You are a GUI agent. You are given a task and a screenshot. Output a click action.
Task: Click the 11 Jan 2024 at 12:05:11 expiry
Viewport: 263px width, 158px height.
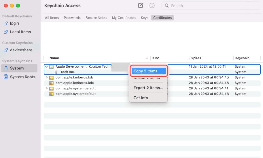point(207,66)
